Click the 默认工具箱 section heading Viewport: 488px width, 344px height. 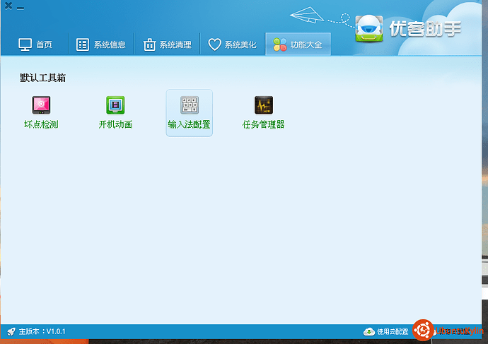43,78
